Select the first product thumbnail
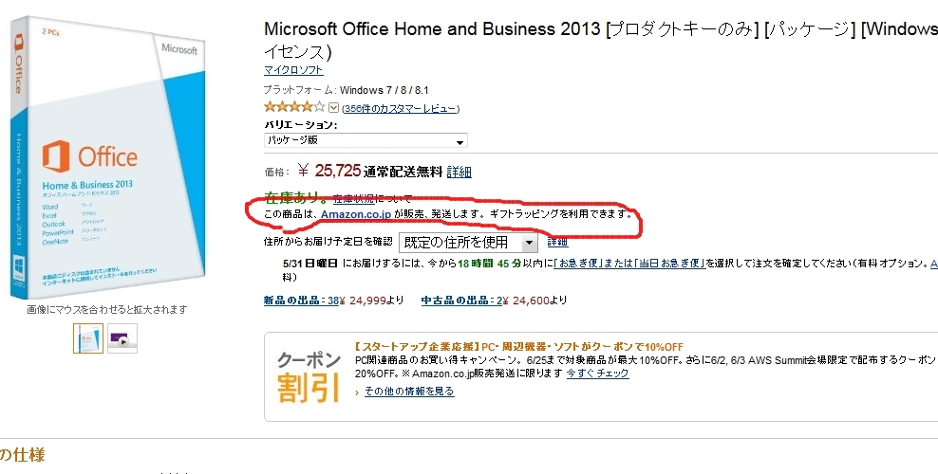Screen dimensions: 938x474 88,338
